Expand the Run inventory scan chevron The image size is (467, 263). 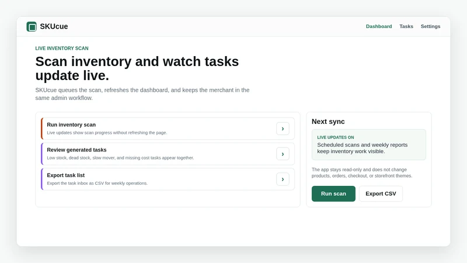coord(283,129)
